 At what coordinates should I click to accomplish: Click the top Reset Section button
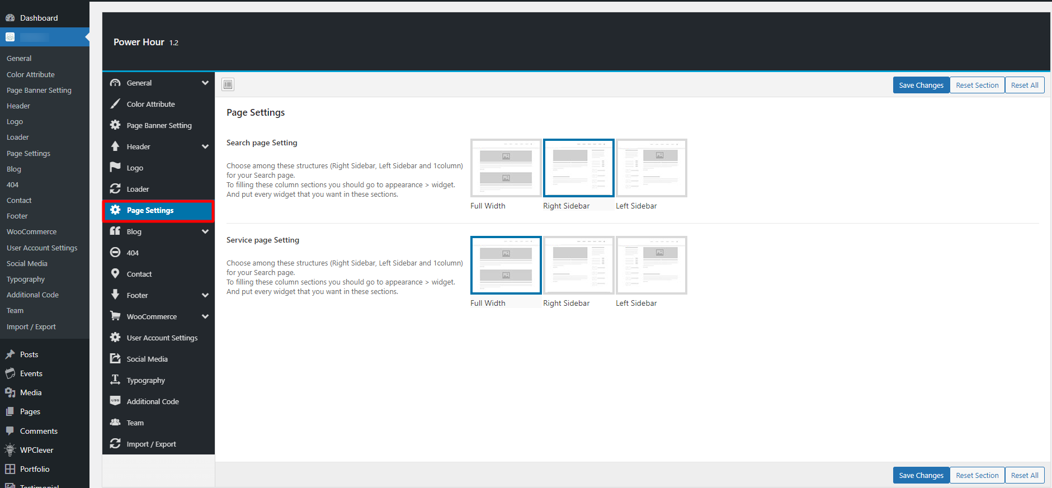(977, 85)
